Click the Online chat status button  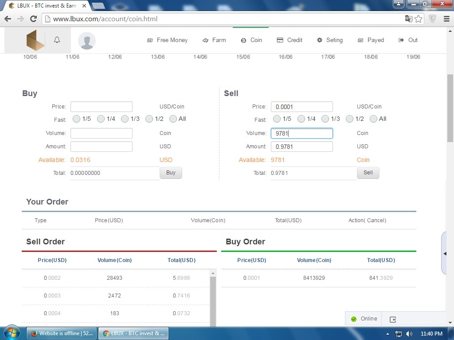[x=364, y=319]
